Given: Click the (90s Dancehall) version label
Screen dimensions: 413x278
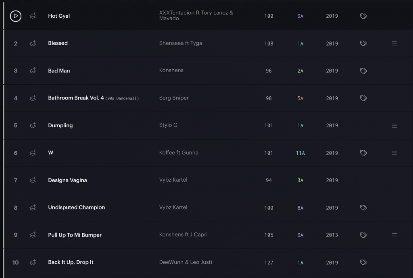Looking at the screenshot, I should pos(122,98).
